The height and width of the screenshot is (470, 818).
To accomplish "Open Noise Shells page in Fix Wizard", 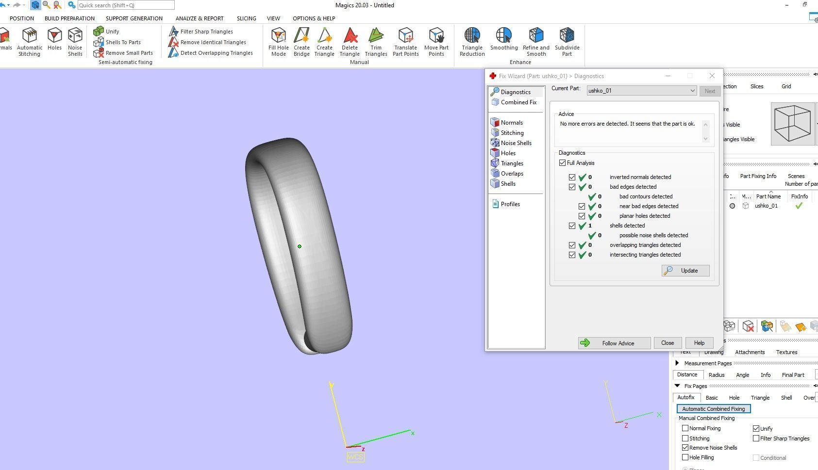I will [x=511, y=143].
